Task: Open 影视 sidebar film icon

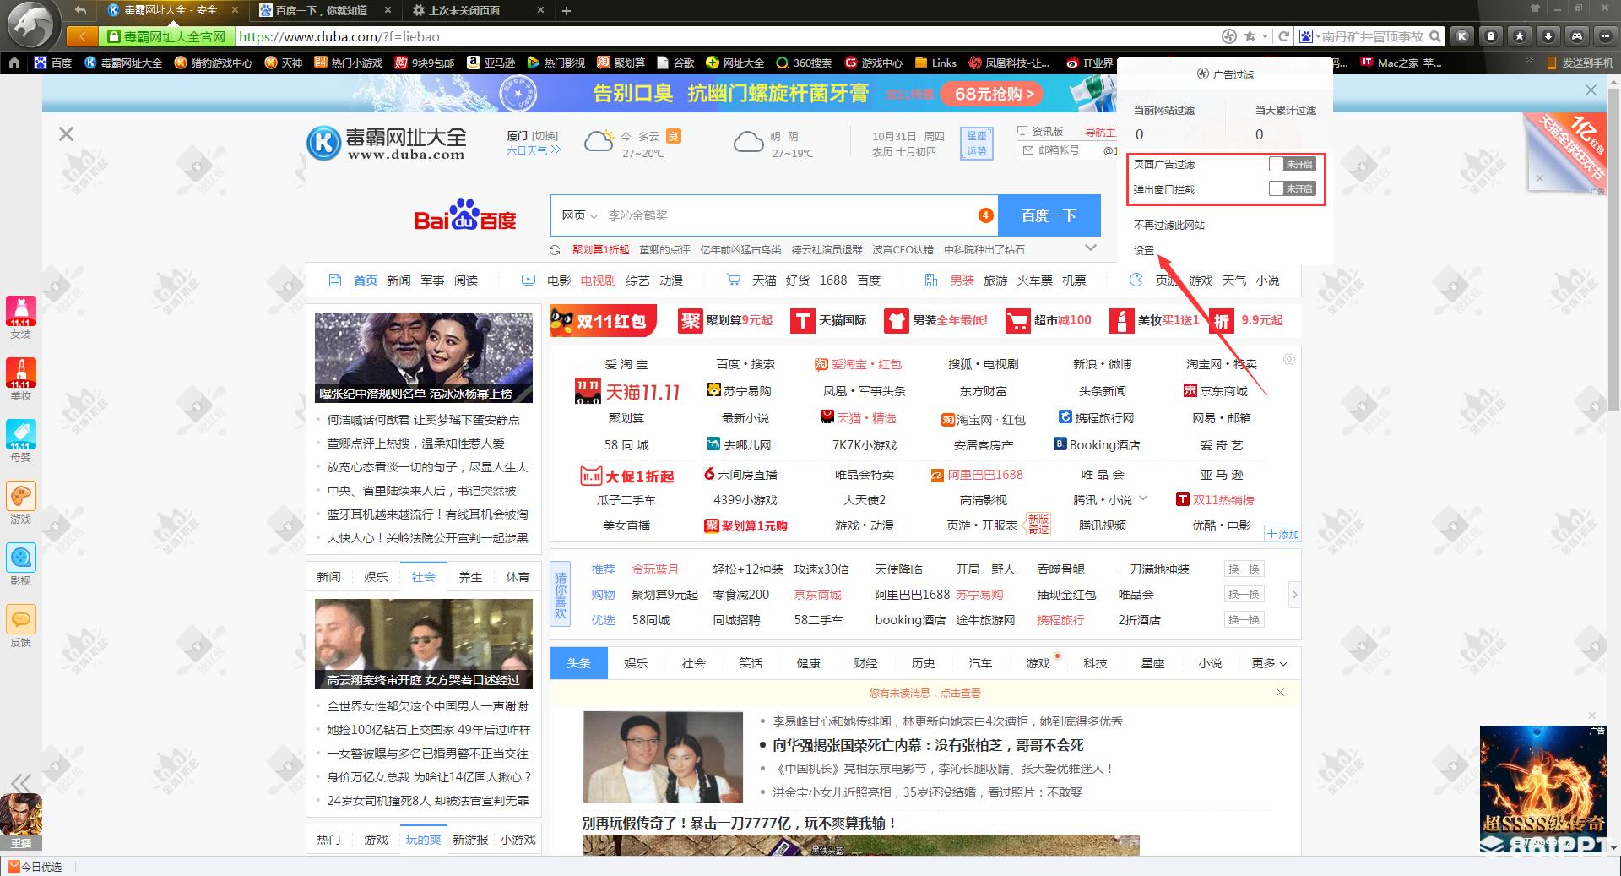Action: coord(21,558)
